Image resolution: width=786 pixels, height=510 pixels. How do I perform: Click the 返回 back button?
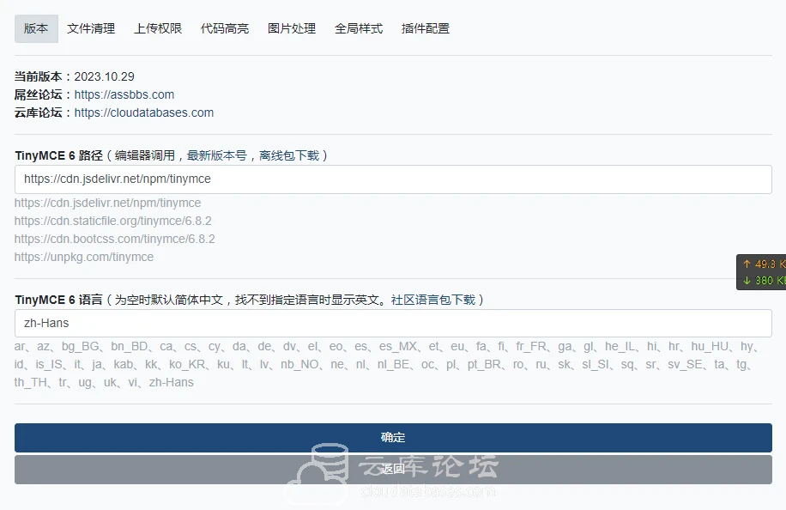coord(393,470)
